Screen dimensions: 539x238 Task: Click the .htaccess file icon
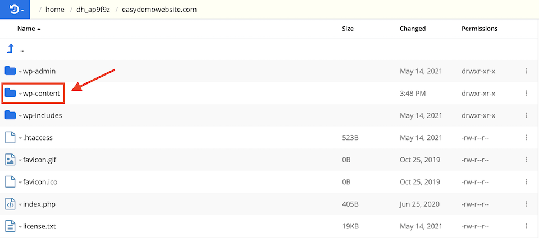coord(10,137)
